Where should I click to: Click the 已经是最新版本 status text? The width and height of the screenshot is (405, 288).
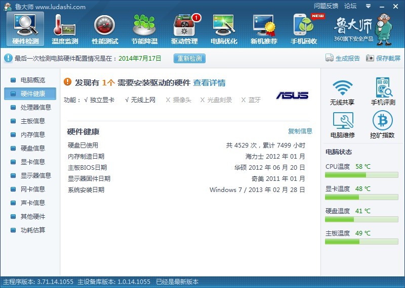[177, 282]
